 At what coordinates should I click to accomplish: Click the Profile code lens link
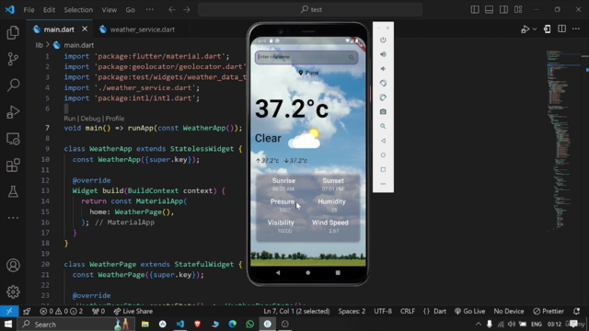pyautogui.click(x=115, y=119)
